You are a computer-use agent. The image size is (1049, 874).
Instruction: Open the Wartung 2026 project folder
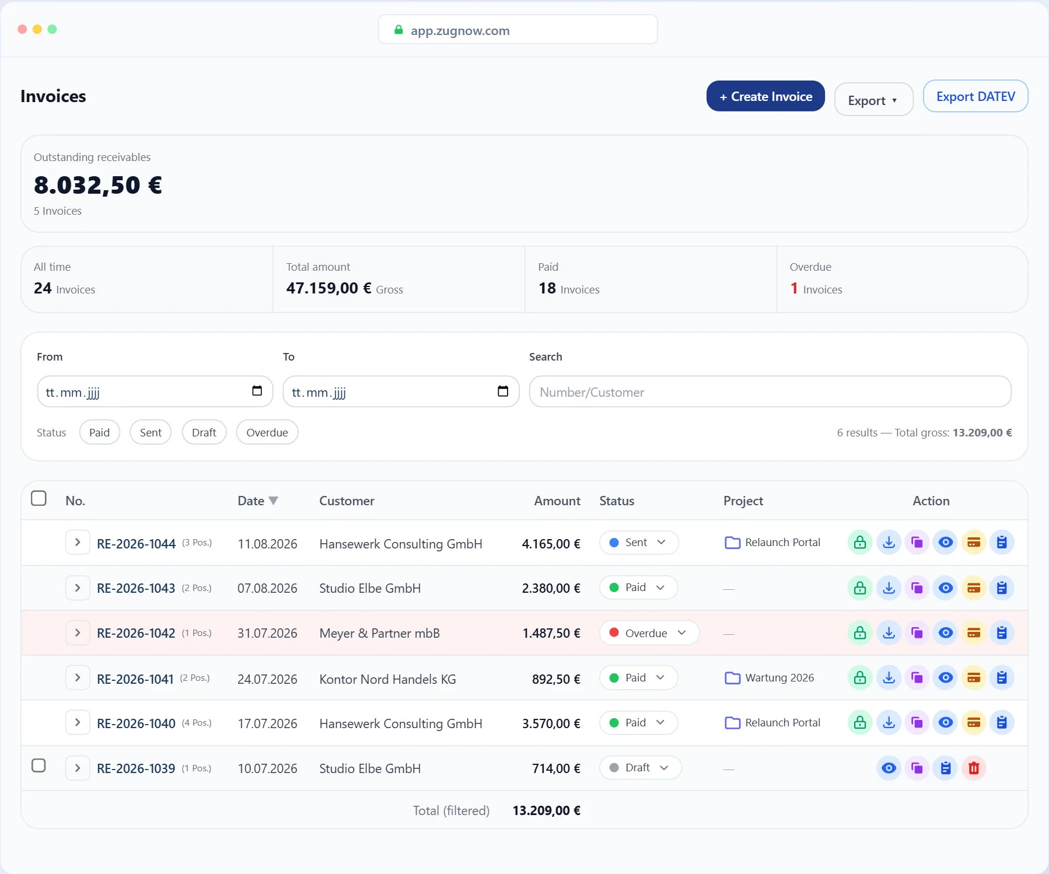click(x=770, y=678)
